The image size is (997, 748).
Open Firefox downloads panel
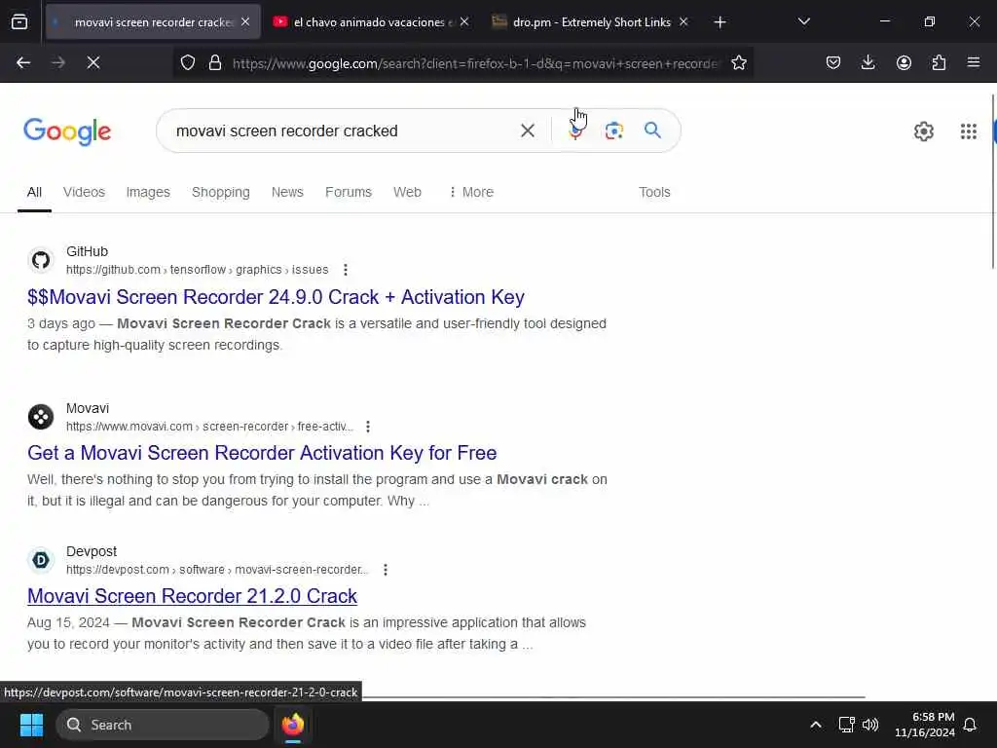pyautogui.click(x=868, y=63)
